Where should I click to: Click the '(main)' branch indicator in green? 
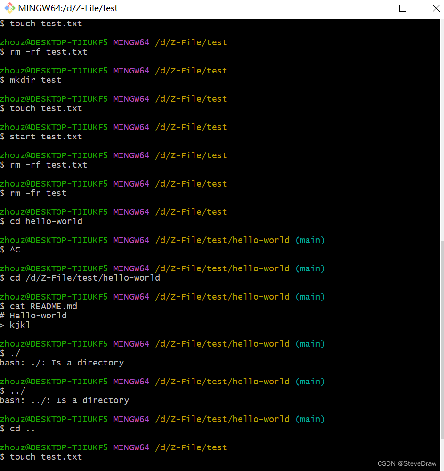point(310,240)
